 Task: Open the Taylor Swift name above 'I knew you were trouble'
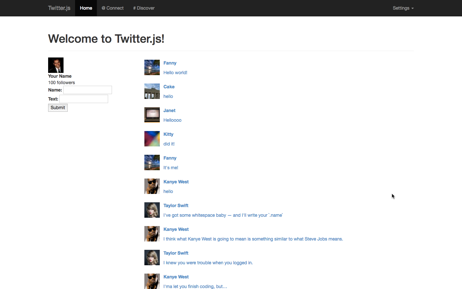[x=176, y=253]
